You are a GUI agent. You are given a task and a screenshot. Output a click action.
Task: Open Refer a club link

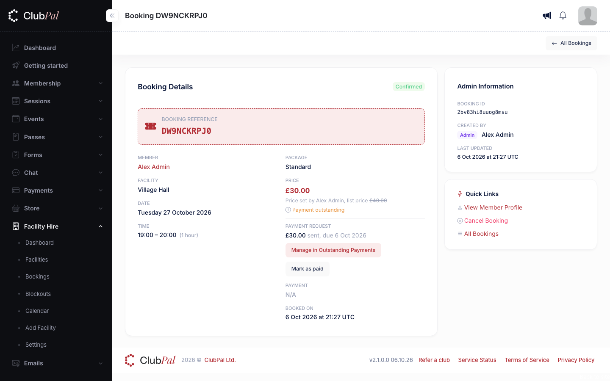point(434,360)
